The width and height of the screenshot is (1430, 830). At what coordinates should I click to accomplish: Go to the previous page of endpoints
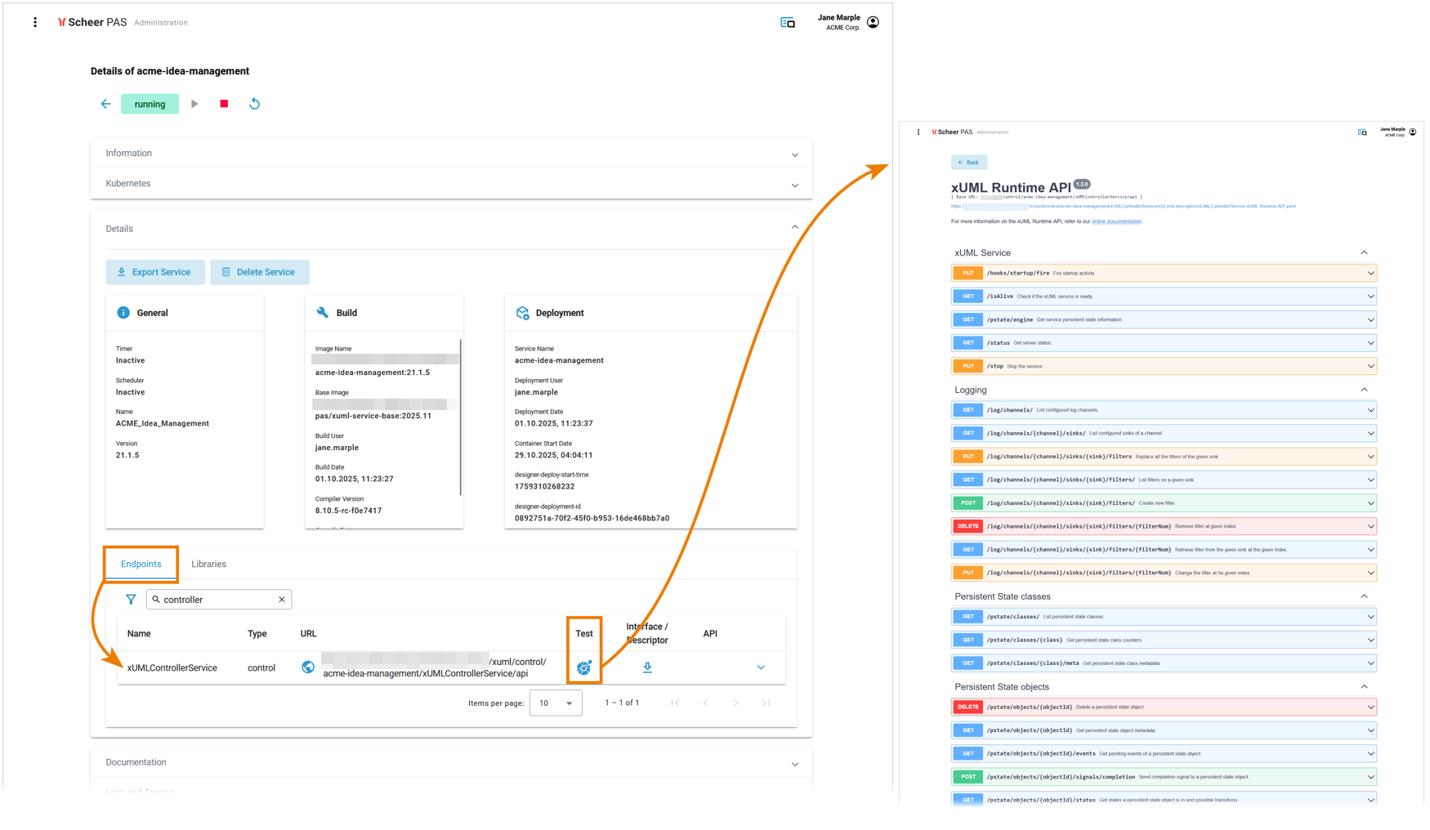coord(705,703)
